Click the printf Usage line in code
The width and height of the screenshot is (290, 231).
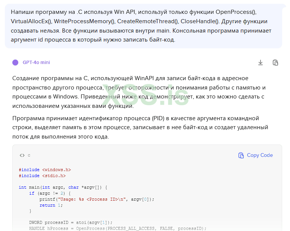pyautogui.click(x=97, y=199)
